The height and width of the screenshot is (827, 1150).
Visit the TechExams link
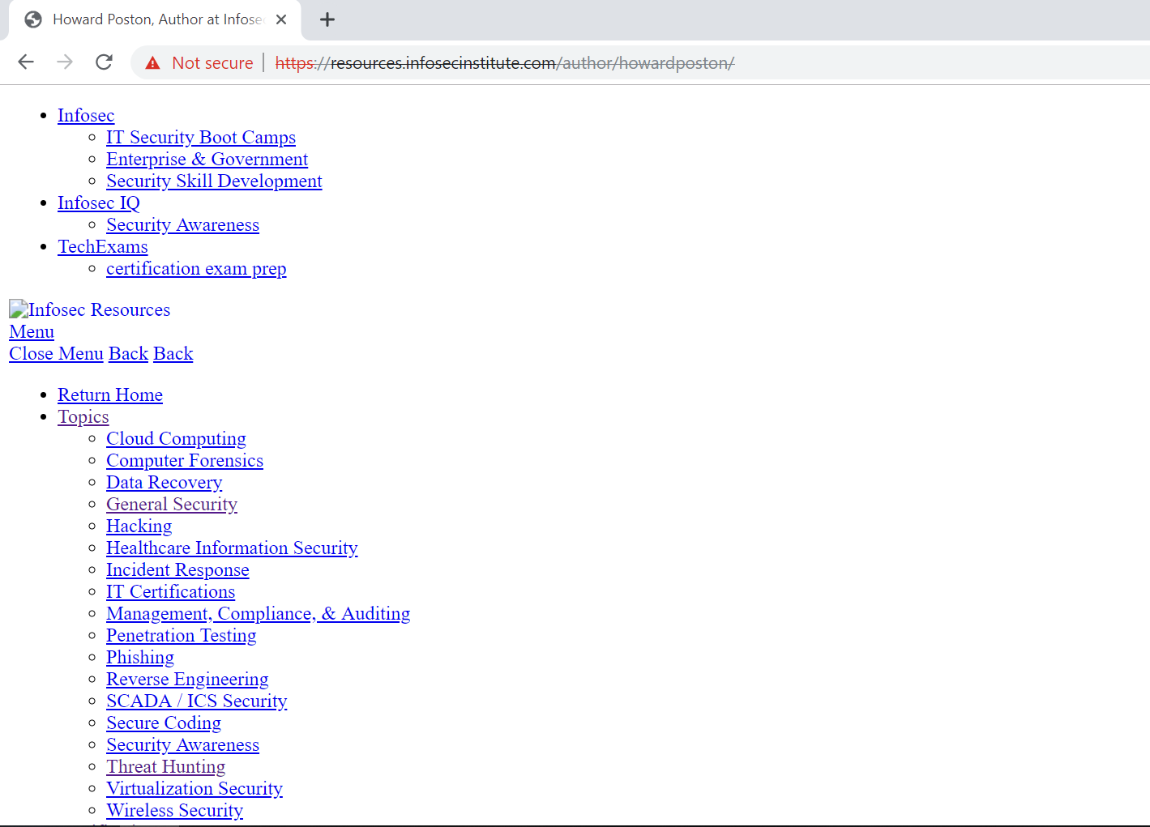coord(102,247)
